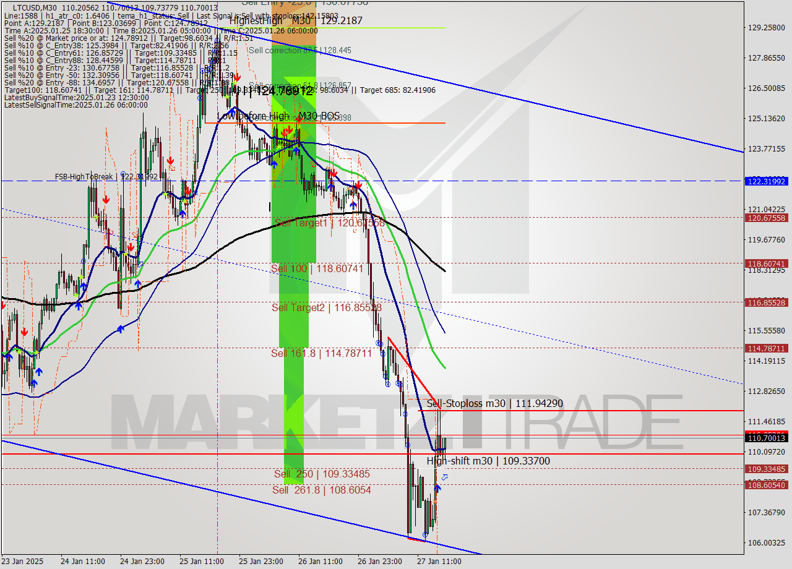Click the 129.25800 price scale value
The height and width of the screenshot is (569, 792).
tap(766, 28)
